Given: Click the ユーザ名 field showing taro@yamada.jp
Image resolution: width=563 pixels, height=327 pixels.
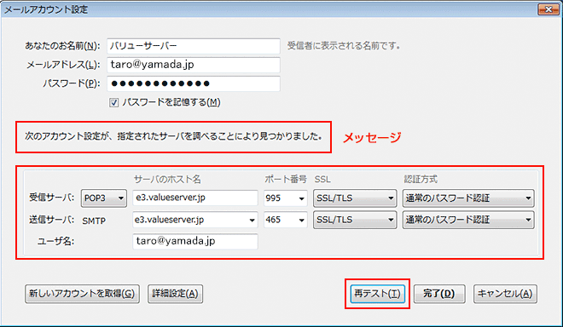Looking at the screenshot, I should pyautogui.click(x=195, y=241).
